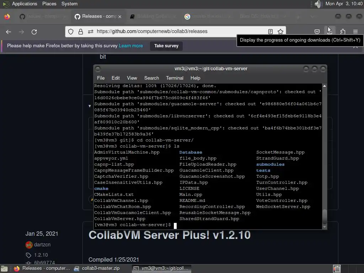Click the Take survey button
364x273 pixels.
tap(166, 46)
